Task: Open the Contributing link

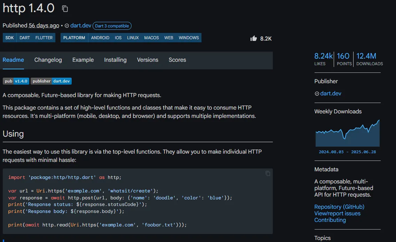Action: pos(330,220)
